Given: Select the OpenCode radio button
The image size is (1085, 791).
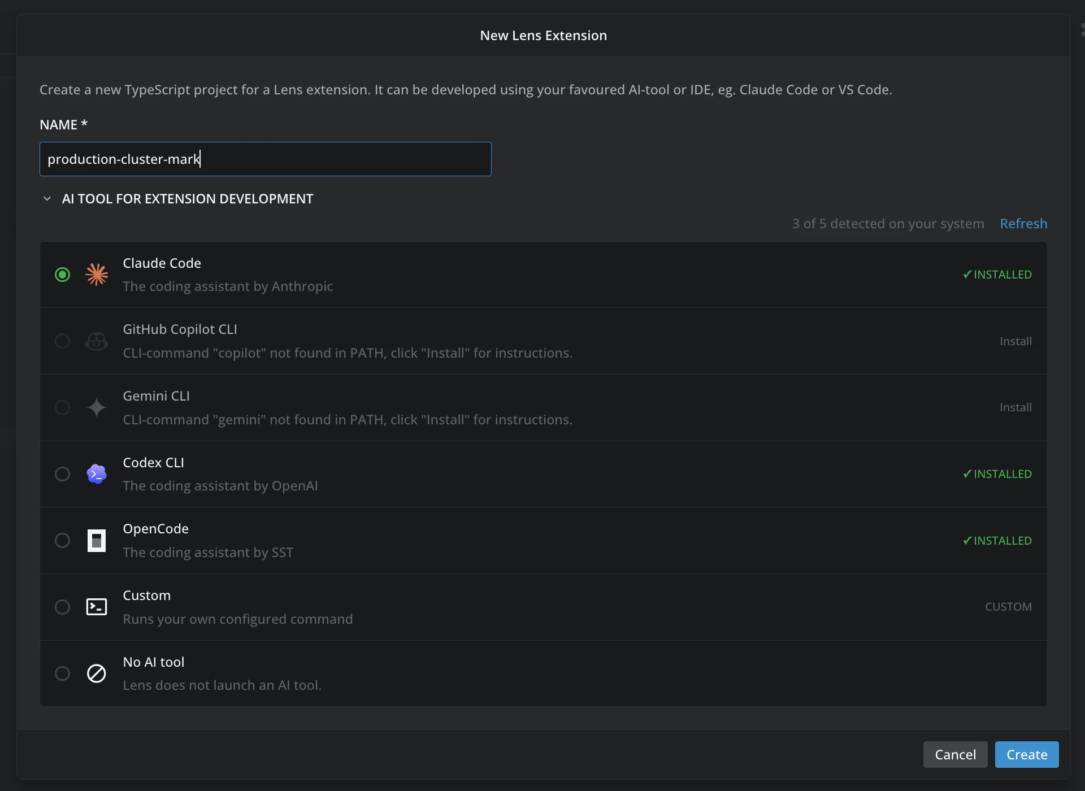Looking at the screenshot, I should 62,541.
